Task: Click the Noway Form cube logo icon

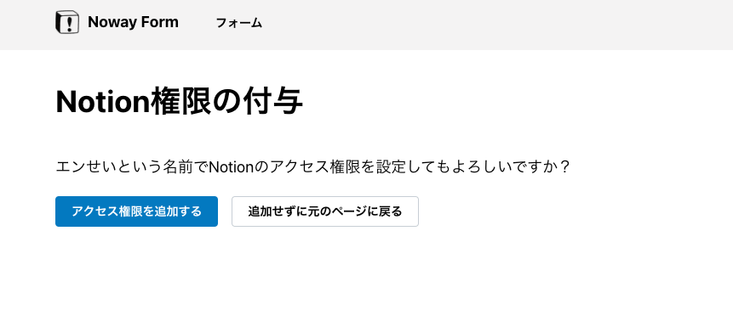Action: coord(67,22)
